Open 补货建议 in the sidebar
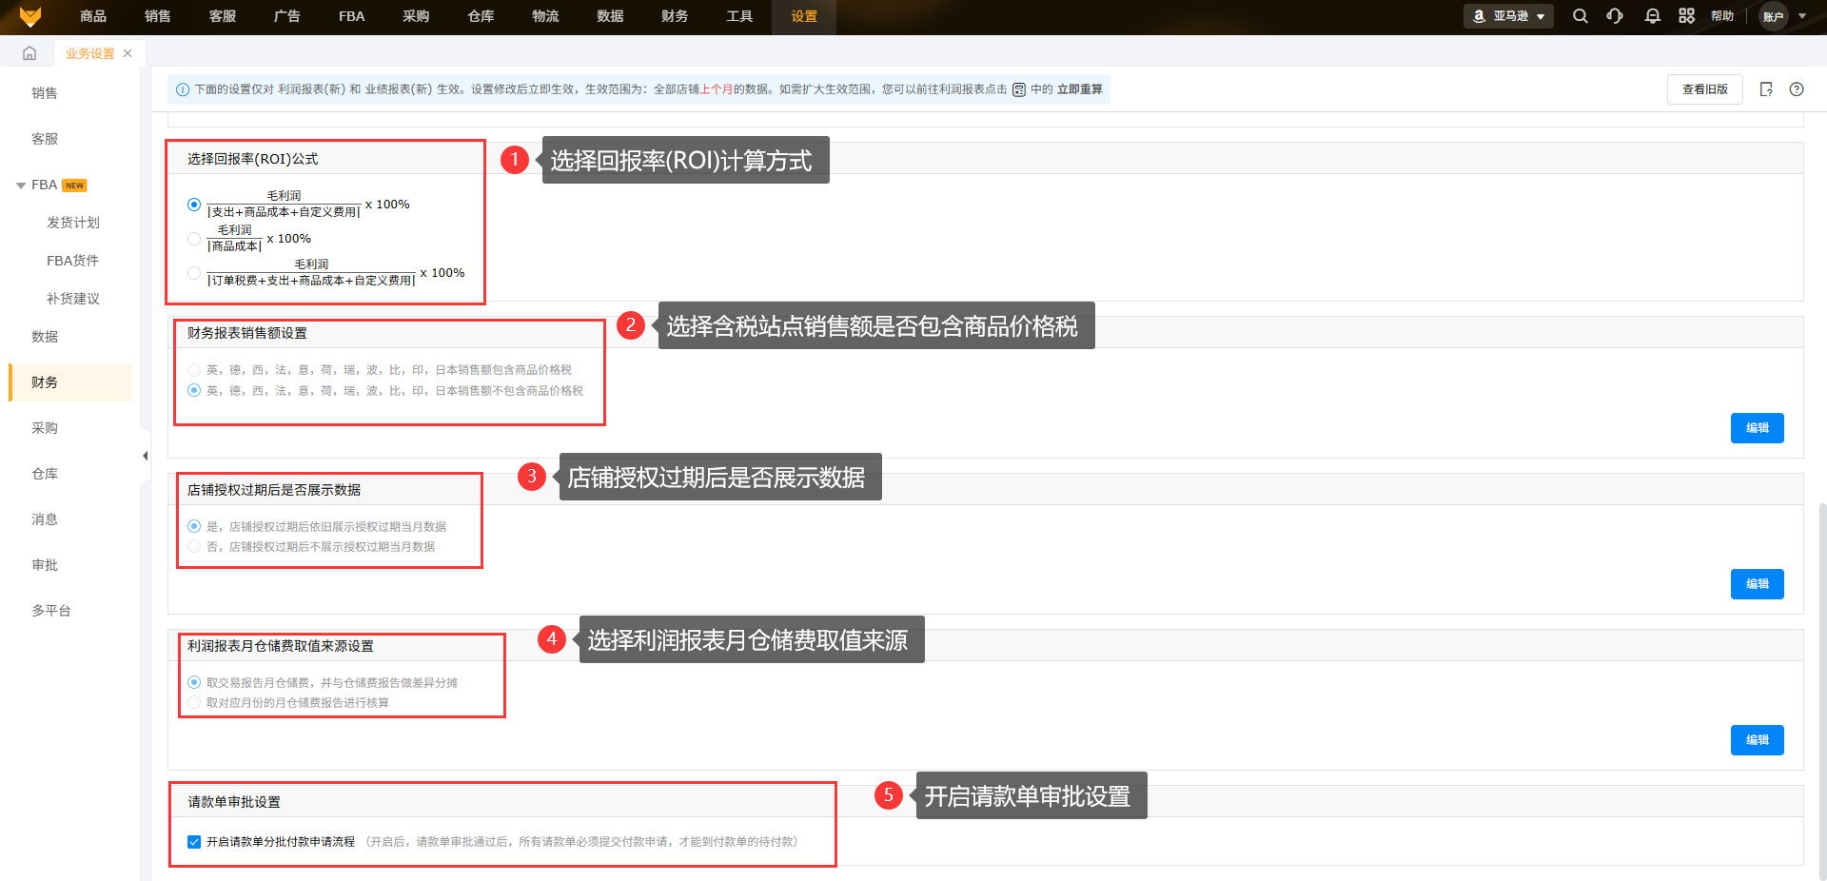This screenshot has height=881, width=1827. 73,299
